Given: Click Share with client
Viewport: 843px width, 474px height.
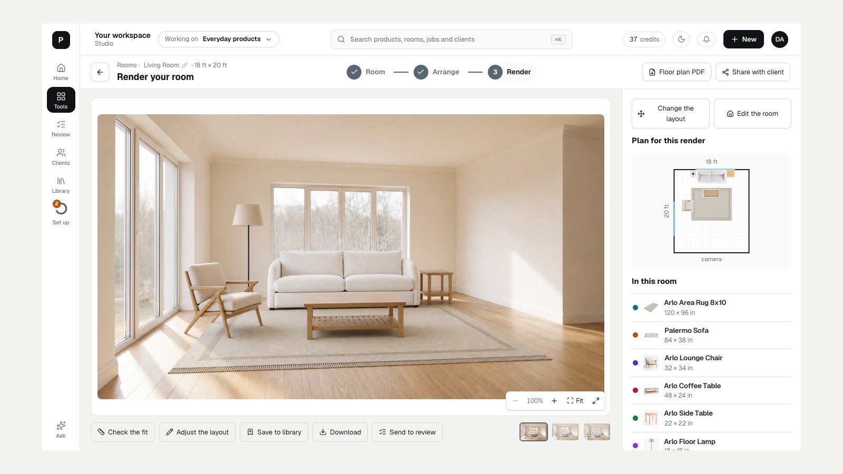Looking at the screenshot, I should click(753, 72).
